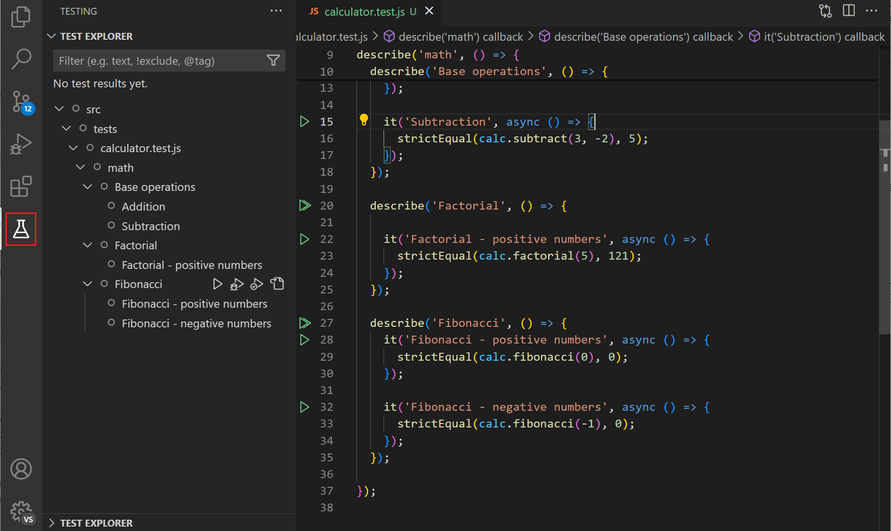Screen dimensions: 891x531
Task: Open the Search view
Action: click(x=21, y=58)
